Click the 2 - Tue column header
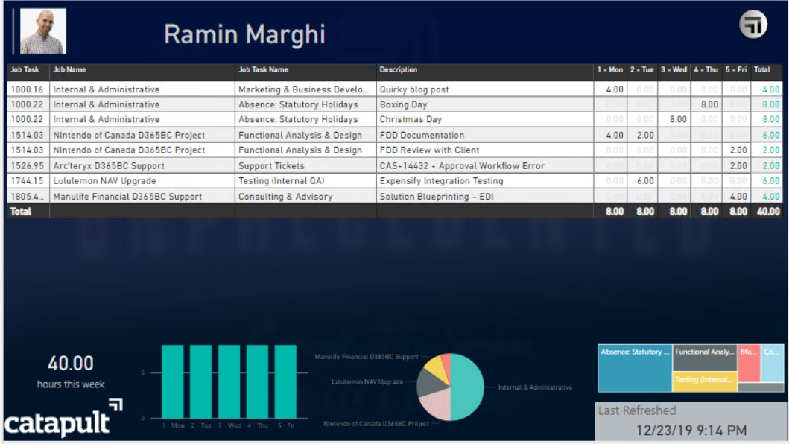The height and width of the screenshot is (444, 789). [x=641, y=69]
